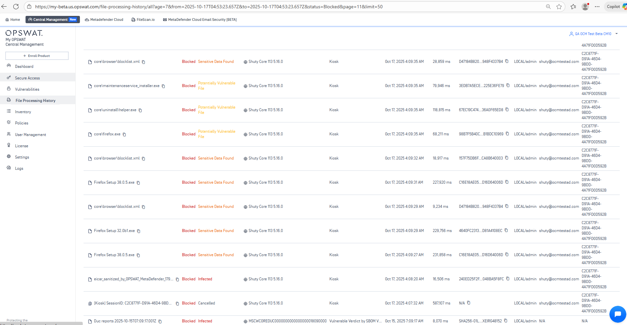Copy core\uninstall\helper.exe file name
Viewport: 627px width, 325px height.
[140, 110]
